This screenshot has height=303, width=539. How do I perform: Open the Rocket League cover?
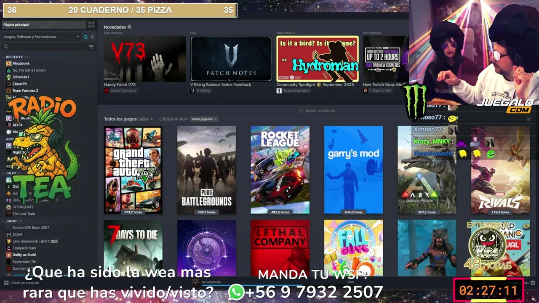pyautogui.click(x=280, y=170)
